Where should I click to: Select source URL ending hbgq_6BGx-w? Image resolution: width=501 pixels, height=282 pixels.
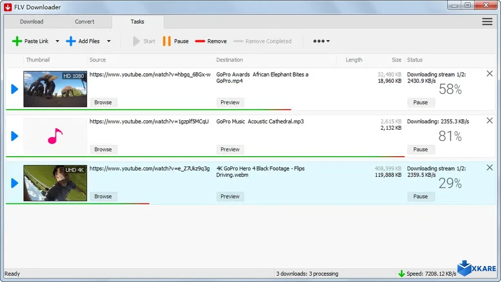tap(150, 75)
